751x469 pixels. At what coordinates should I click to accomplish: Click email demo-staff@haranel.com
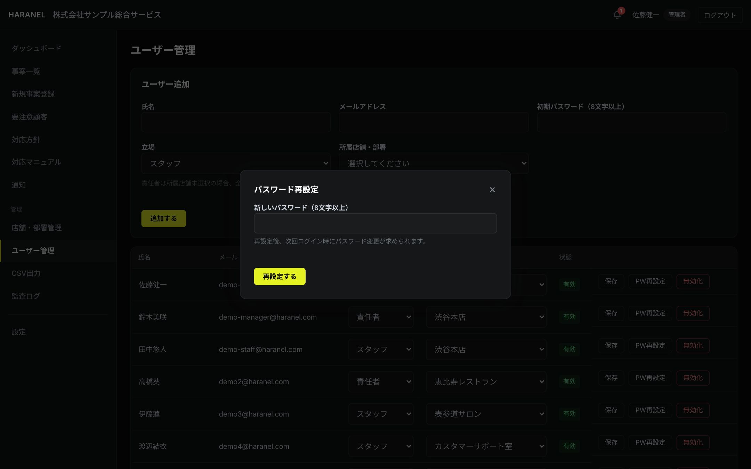(260, 349)
